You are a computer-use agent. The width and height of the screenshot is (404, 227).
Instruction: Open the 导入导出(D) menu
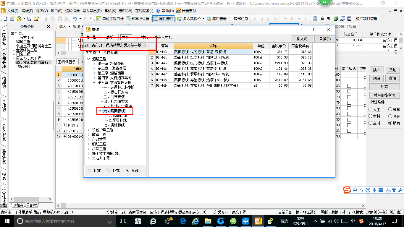pos(92,11)
